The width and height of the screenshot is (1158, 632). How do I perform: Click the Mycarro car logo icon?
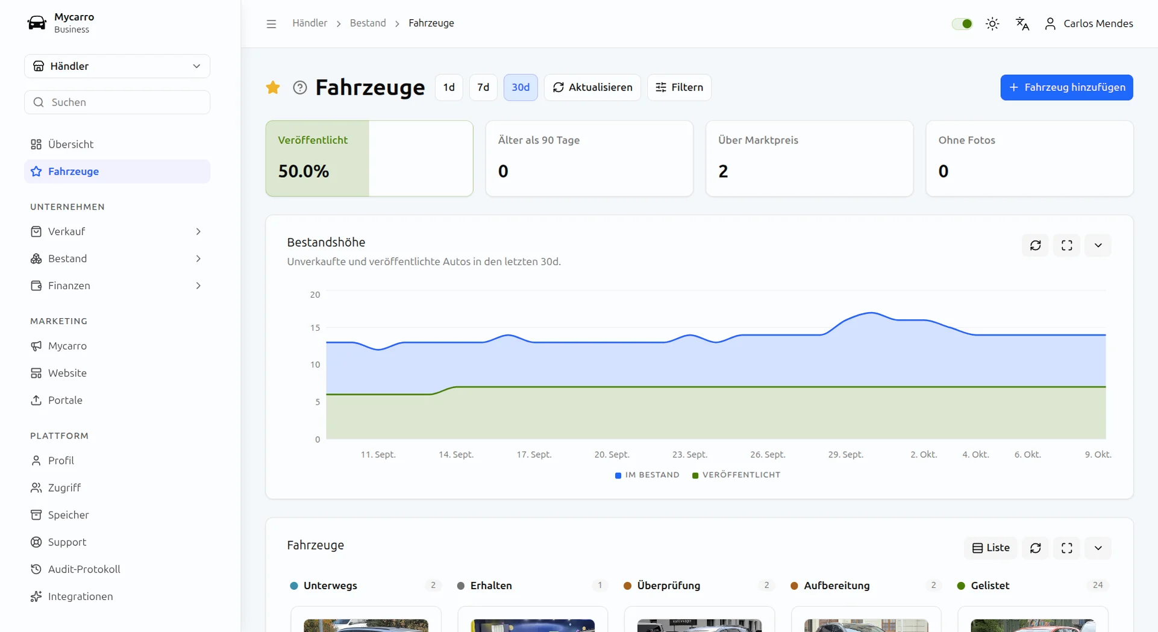pyautogui.click(x=37, y=23)
